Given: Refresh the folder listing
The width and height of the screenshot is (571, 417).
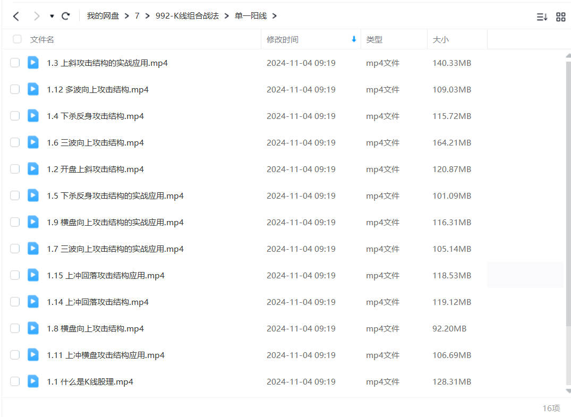Looking at the screenshot, I should (65, 16).
